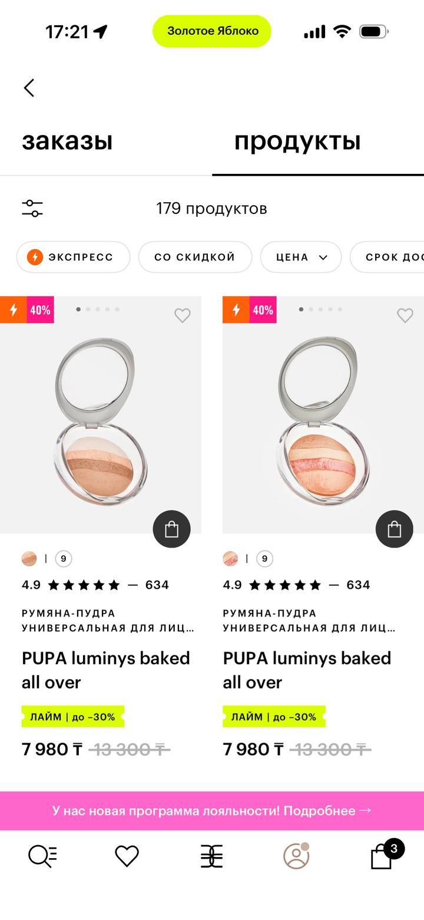Toggle favorite heart on second product
This screenshot has height=920, width=424.
[405, 315]
